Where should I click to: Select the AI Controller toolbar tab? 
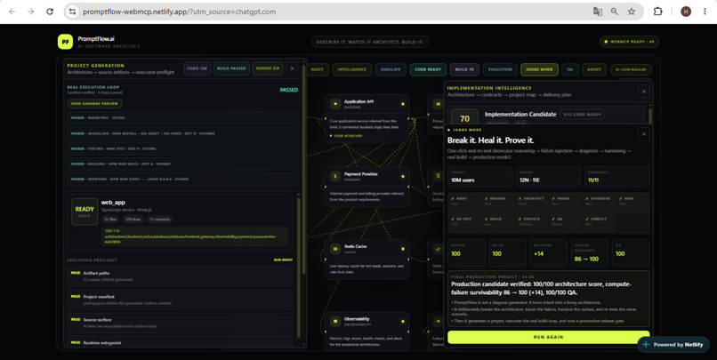point(631,69)
